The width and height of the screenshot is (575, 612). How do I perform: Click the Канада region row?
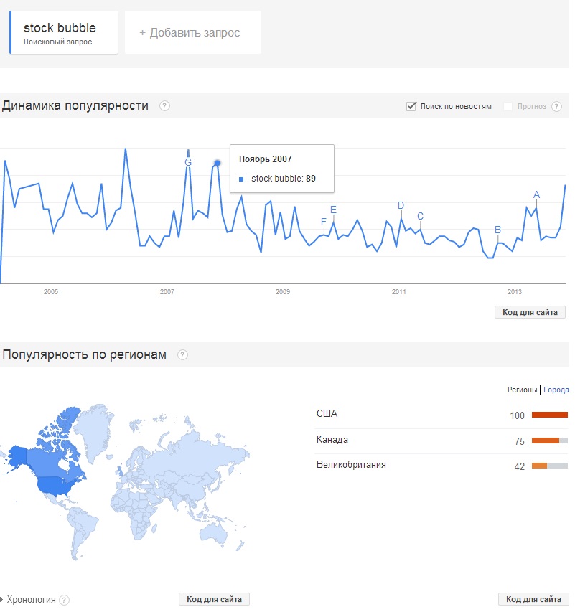pos(441,441)
